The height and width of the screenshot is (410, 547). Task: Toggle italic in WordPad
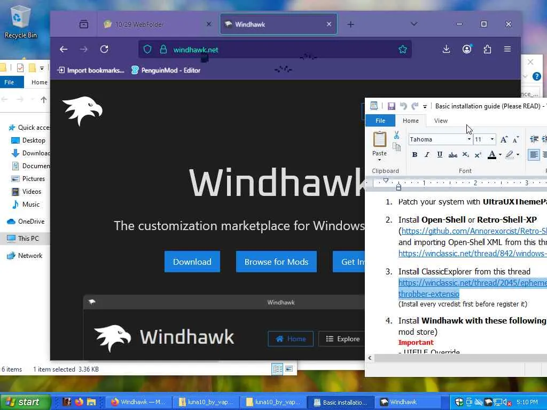click(427, 155)
